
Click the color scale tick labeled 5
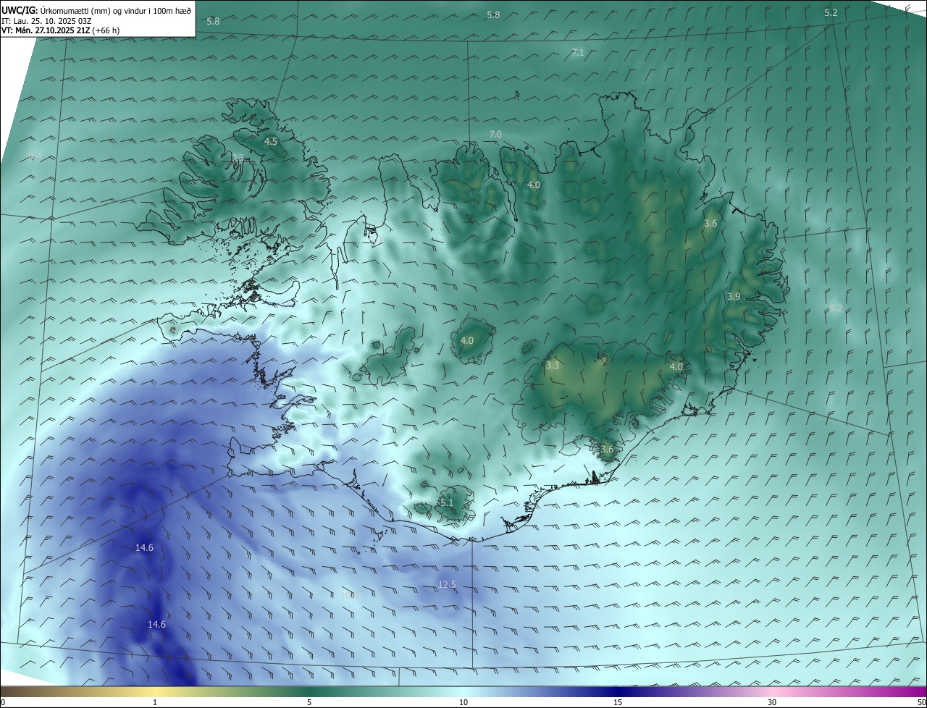(x=309, y=702)
